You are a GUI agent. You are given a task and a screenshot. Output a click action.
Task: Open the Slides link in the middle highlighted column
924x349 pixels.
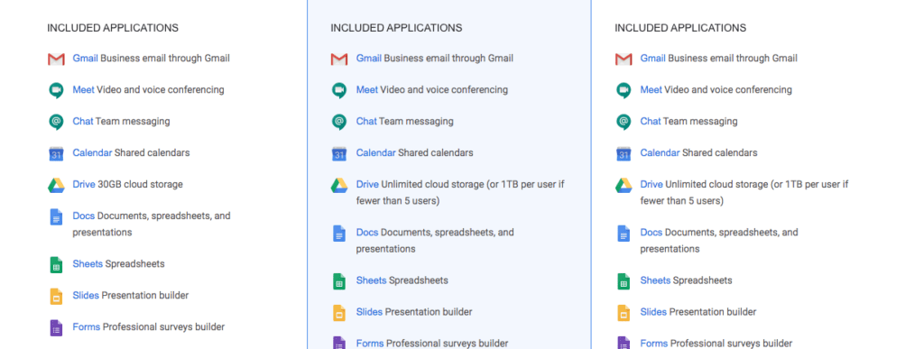pos(369,312)
